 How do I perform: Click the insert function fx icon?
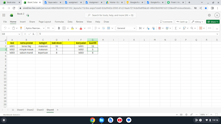click(x=33, y=34)
